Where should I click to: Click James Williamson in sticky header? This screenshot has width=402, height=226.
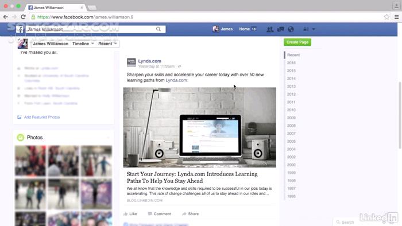(x=51, y=44)
